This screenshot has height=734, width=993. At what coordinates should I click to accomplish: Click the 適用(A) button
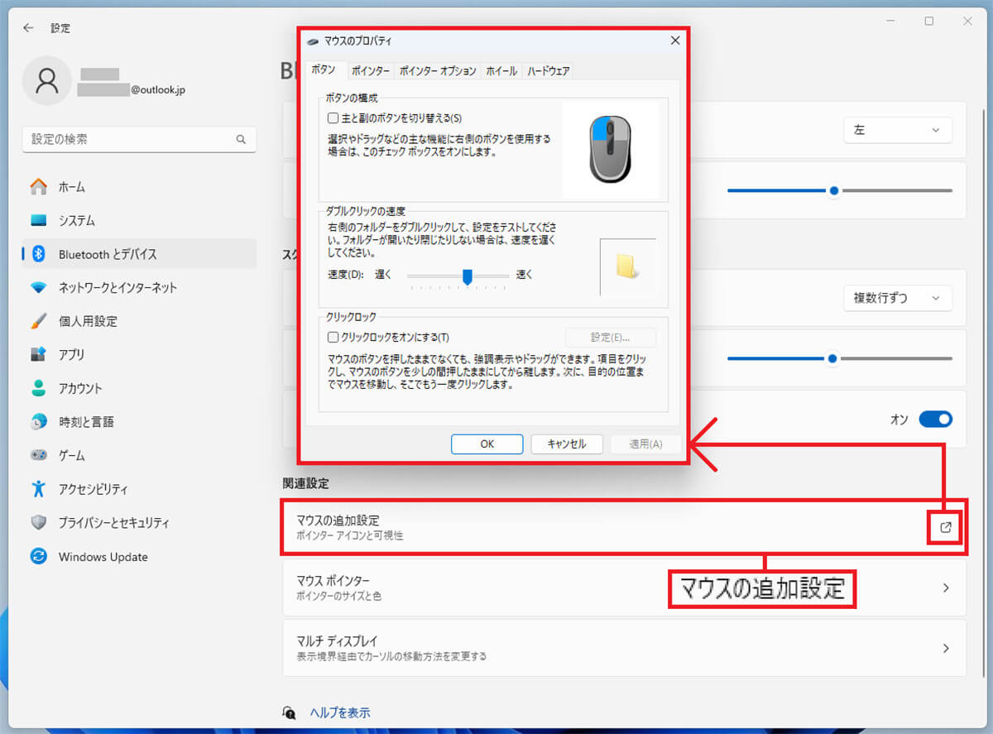pos(645,444)
